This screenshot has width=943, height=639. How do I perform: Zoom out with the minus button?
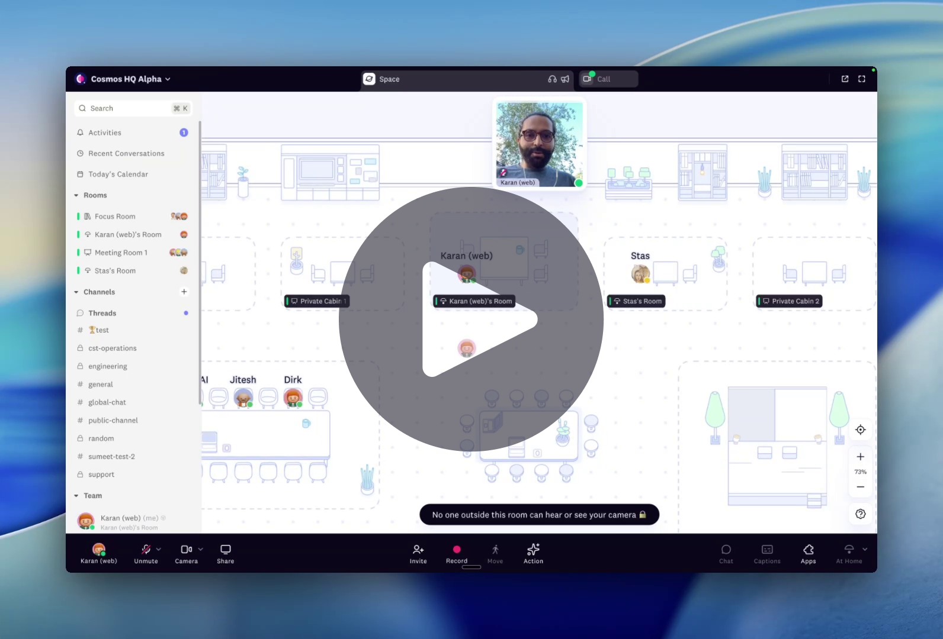click(861, 487)
